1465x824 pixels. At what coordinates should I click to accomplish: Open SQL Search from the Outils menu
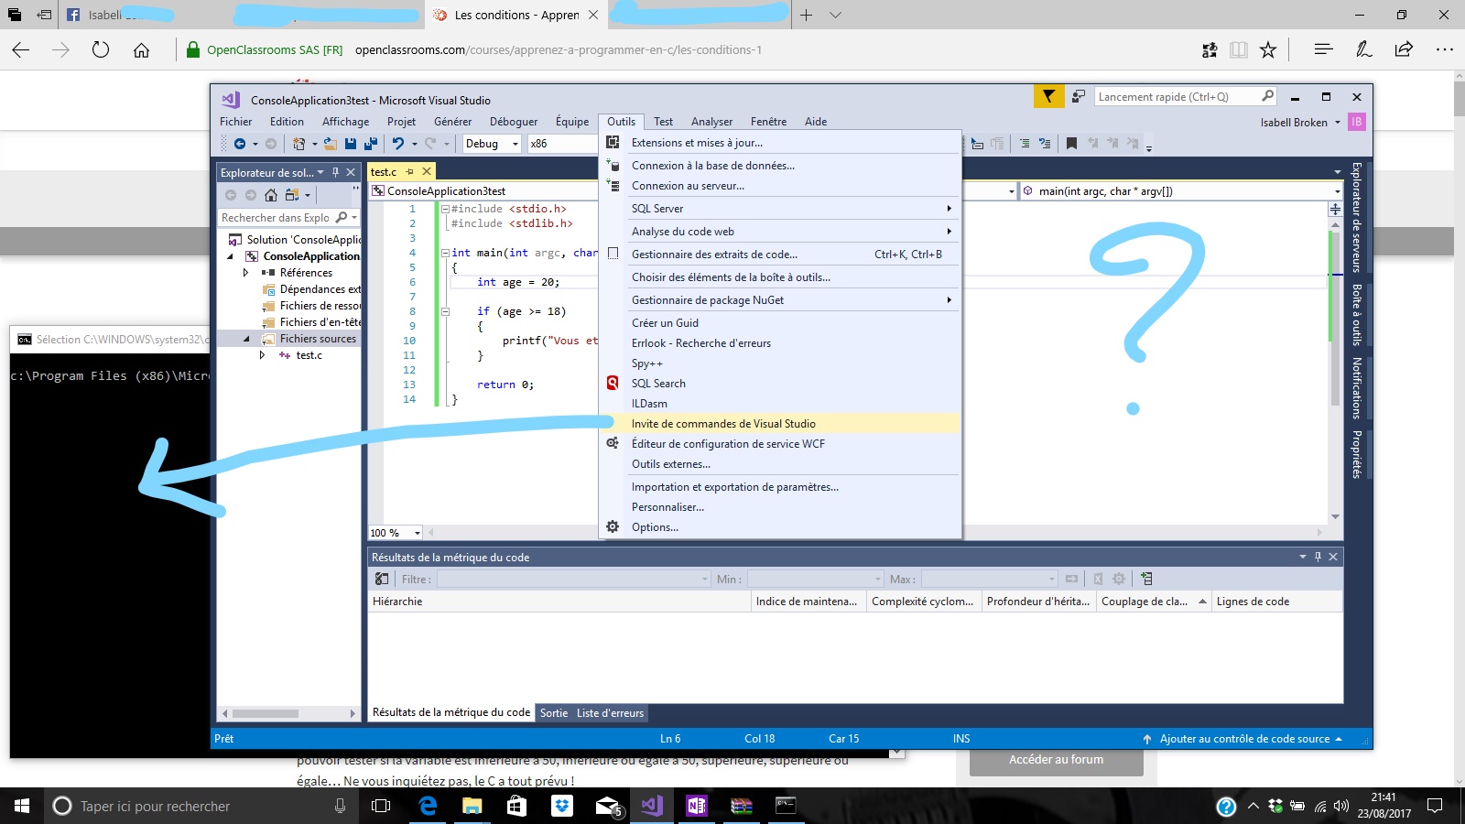[657, 383]
